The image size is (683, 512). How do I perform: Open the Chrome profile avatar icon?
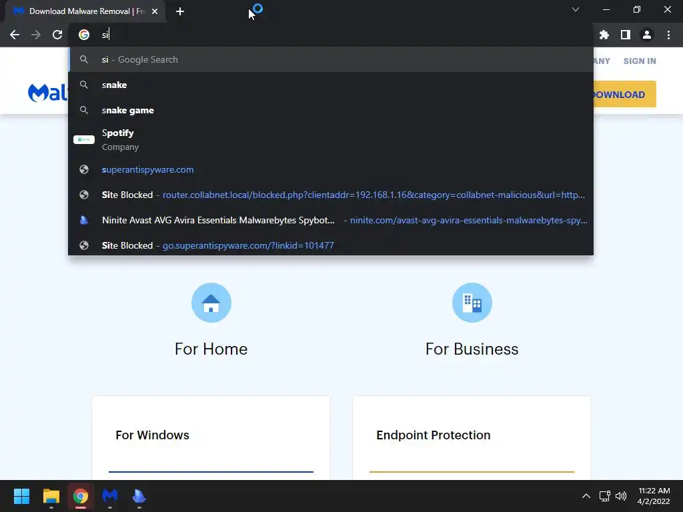[x=647, y=35]
